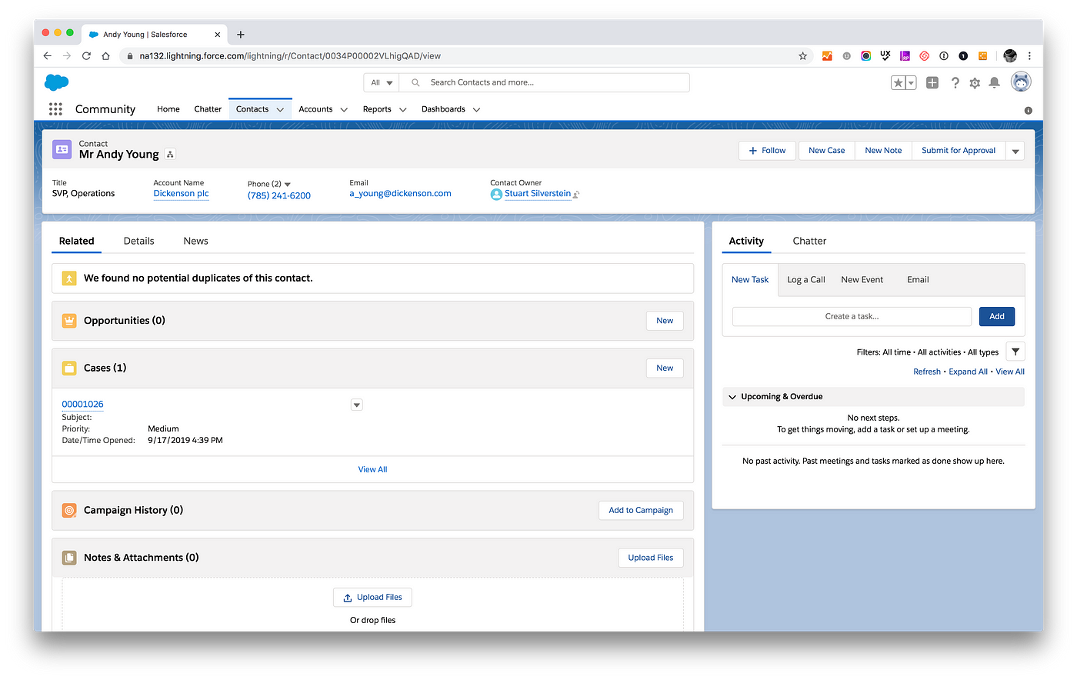This screenshot has width=1077, height=680.
Task: Click Add to Campaign button
Action: (641, 511)
